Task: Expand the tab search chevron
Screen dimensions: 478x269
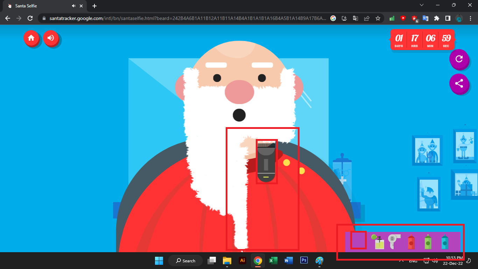Action: click(x=422, y=5)
